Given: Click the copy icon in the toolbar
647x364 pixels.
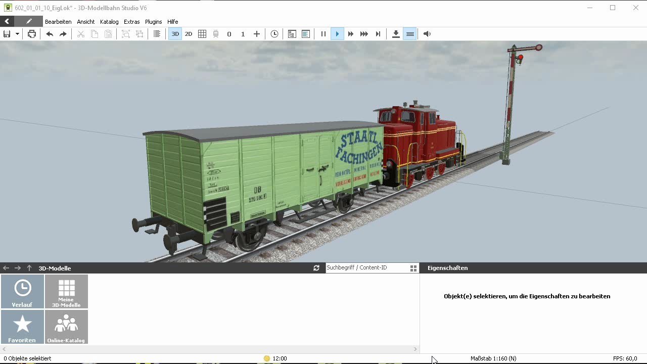Looking at the screenshot, I should (x=95, y=34).
